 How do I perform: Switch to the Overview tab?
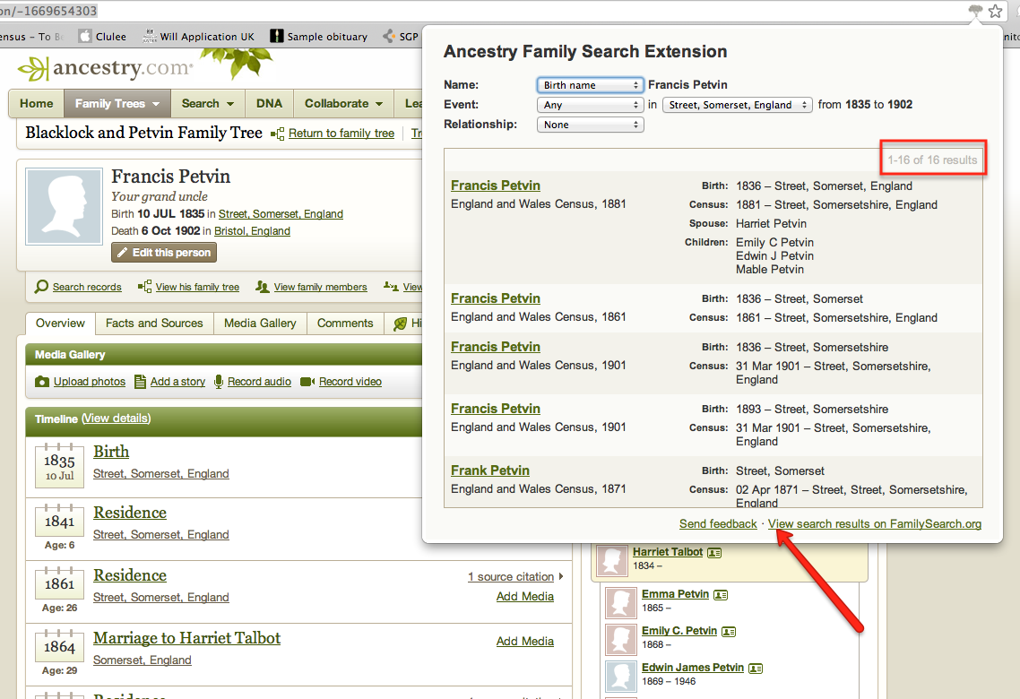coord(60,324)
